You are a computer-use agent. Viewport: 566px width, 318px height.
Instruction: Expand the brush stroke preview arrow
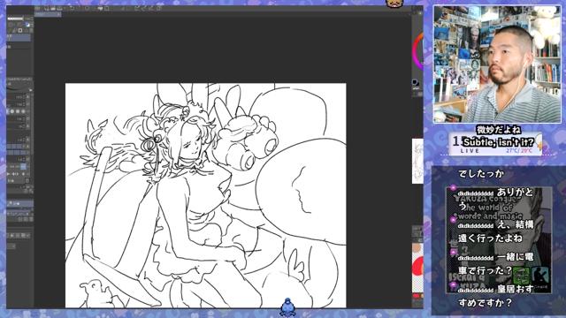(31, 90)
